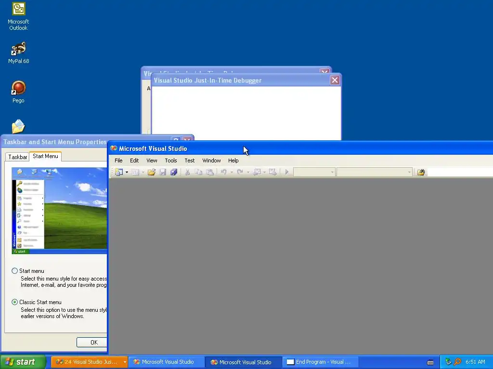493x369 pixels.
Task: Click the 6:51 AM clock
Action: (x=475, y=362)
